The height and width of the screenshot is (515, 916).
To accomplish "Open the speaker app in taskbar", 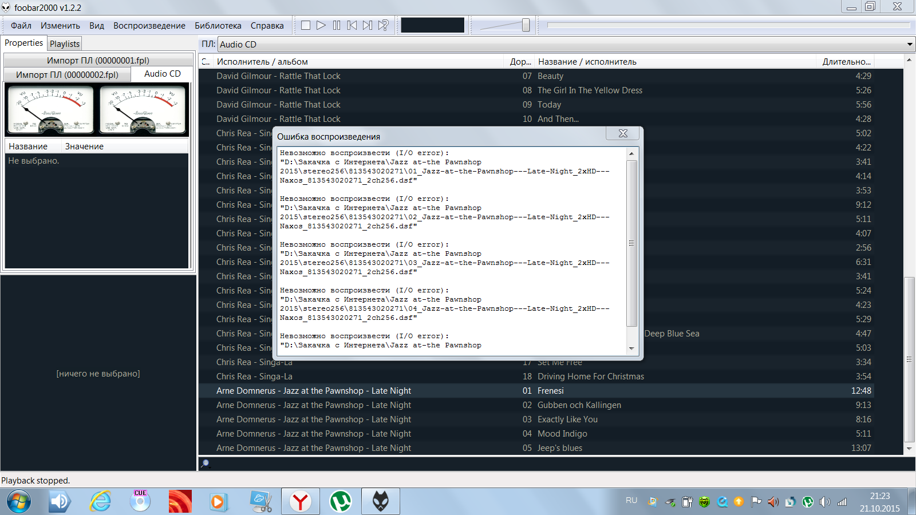I will (60, 502).
